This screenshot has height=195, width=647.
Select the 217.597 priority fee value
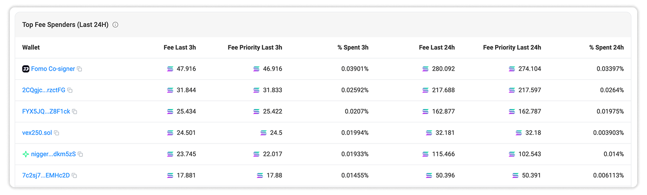click(530, 90)
